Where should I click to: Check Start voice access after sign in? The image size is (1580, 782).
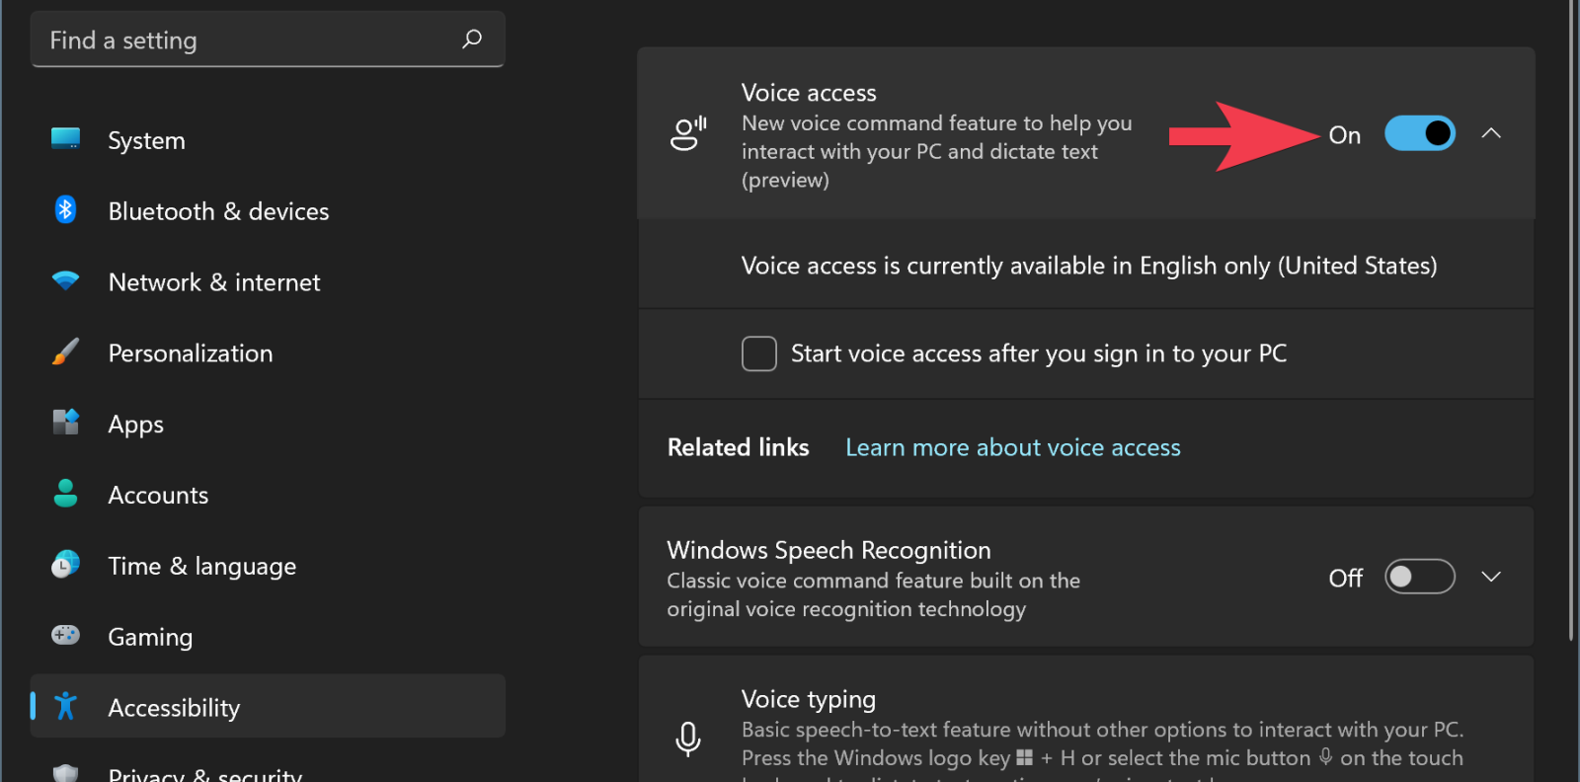[x=759, y=353]
